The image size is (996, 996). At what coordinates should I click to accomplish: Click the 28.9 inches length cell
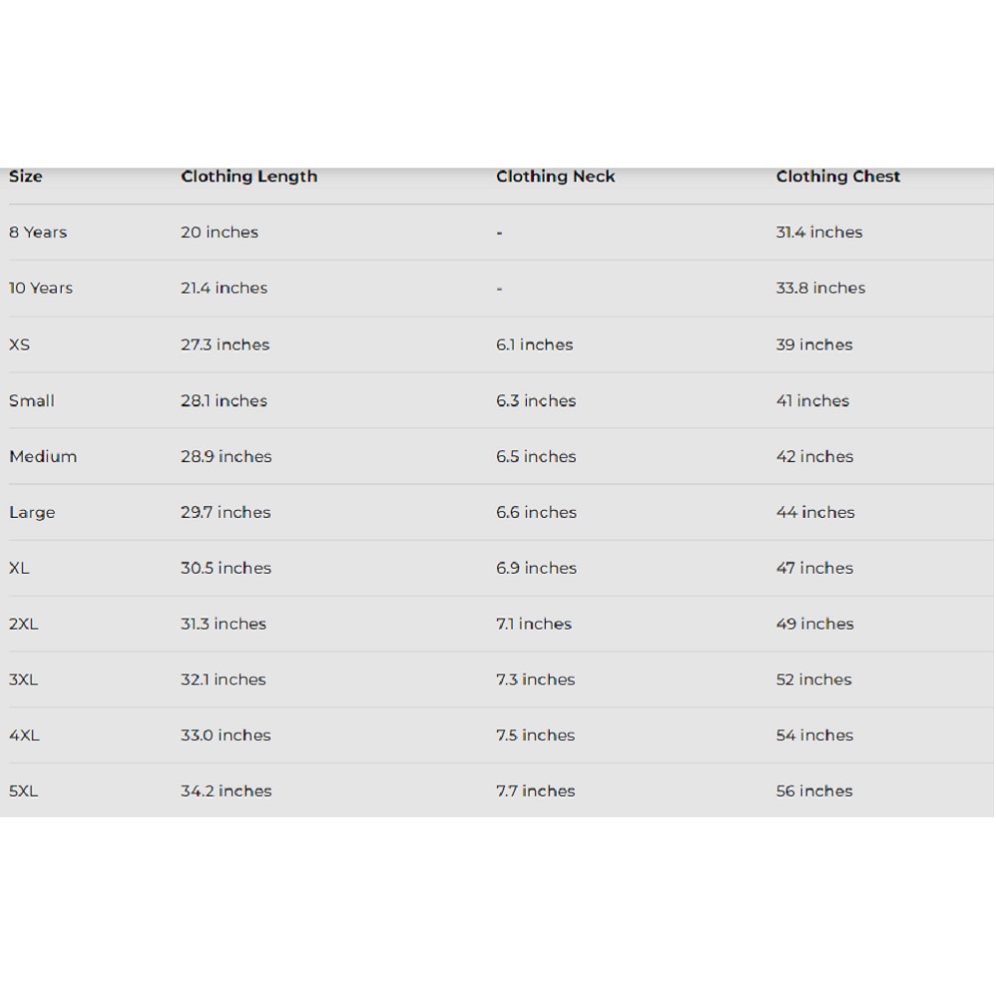point(226,456)
